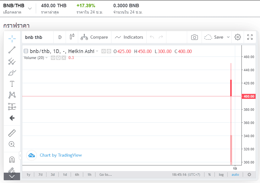
Task: Click the TradingView cloud logo
Action: (x=31, y=155)
